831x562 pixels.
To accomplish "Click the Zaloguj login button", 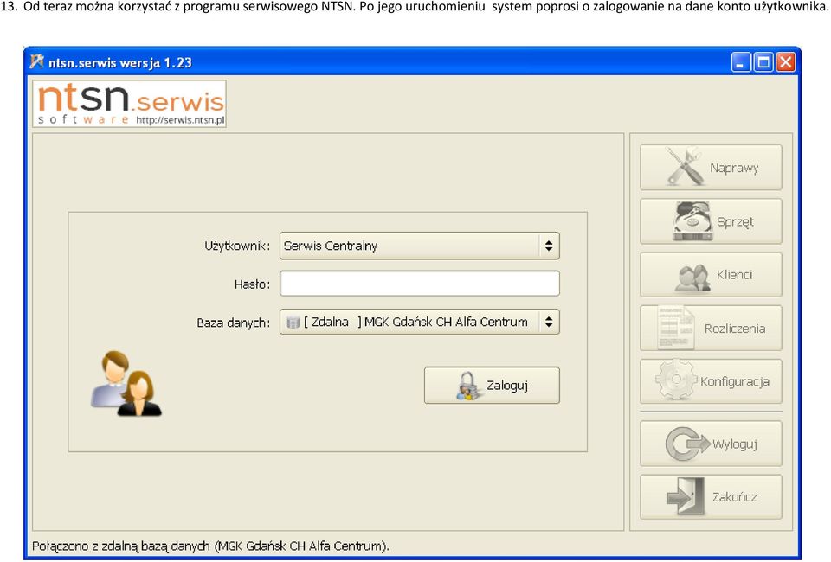I will click(x=492, y=386).
